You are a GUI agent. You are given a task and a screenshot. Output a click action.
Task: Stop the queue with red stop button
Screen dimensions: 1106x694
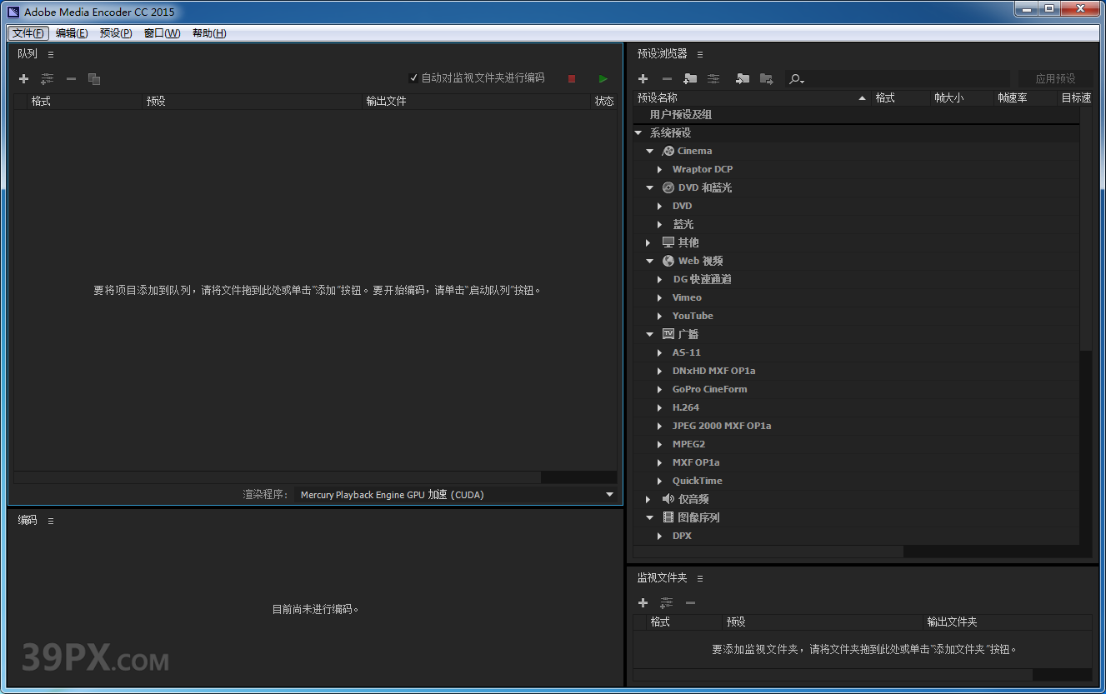(x=572, y=79)
